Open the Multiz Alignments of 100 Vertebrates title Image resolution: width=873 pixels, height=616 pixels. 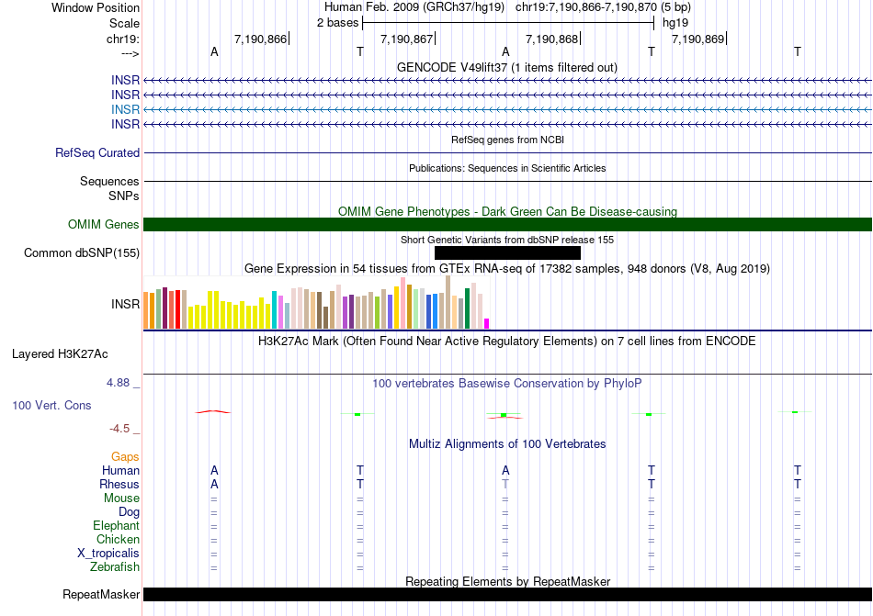(x=507, y=443)
